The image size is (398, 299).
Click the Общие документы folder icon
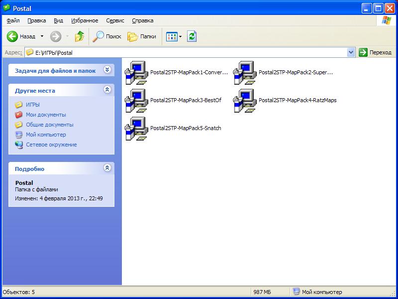pos(18,125)
